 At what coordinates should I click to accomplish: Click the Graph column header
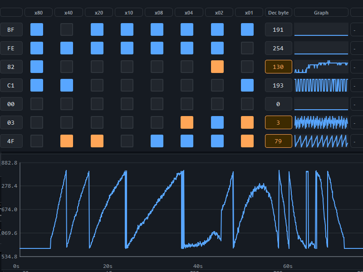coord(321,13)
